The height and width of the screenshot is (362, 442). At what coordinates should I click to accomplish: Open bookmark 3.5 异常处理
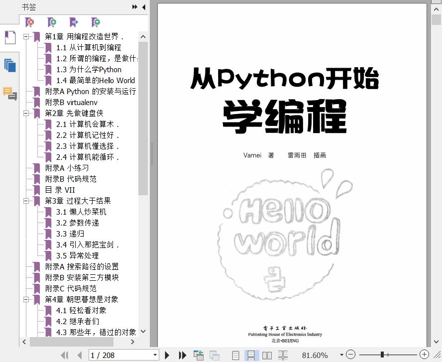(x=78, y=256)
